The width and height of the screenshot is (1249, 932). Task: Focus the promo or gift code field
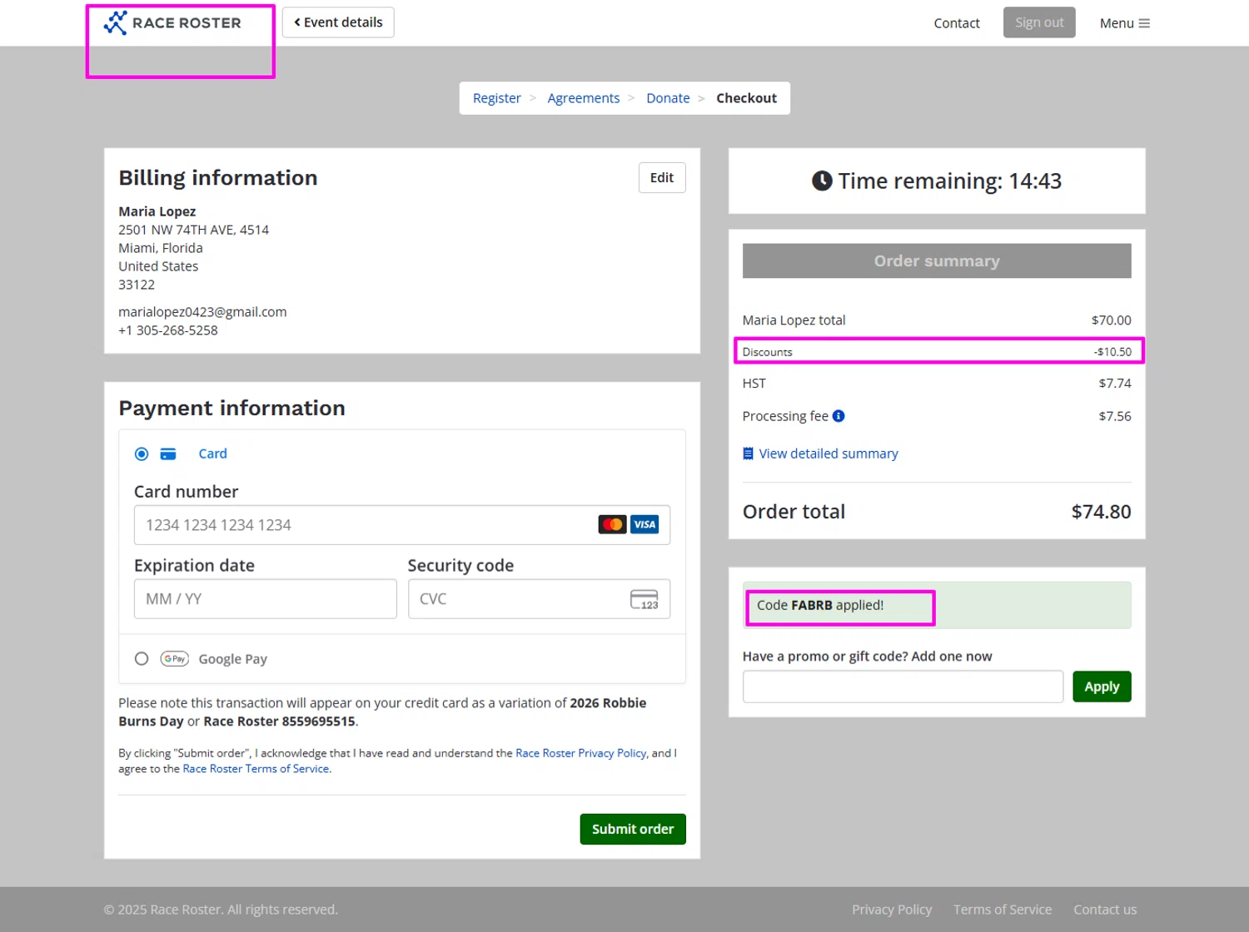tap(903, 687)
